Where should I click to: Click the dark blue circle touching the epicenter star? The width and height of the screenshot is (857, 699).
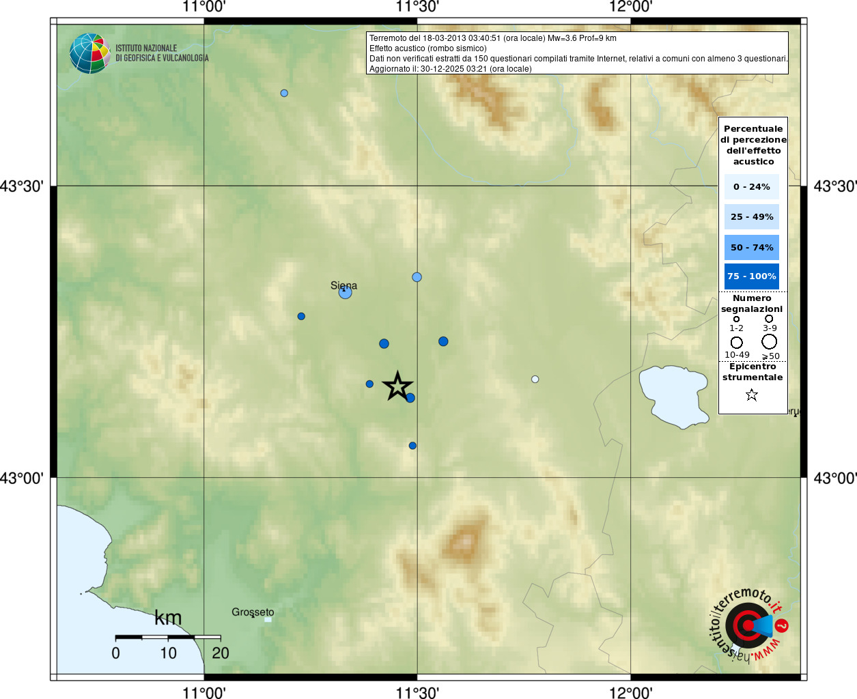pos(410,398)
